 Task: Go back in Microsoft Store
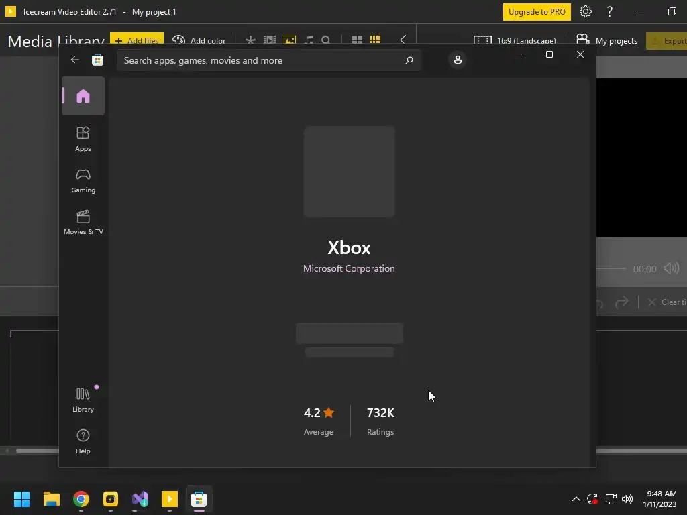coord(75,60)
